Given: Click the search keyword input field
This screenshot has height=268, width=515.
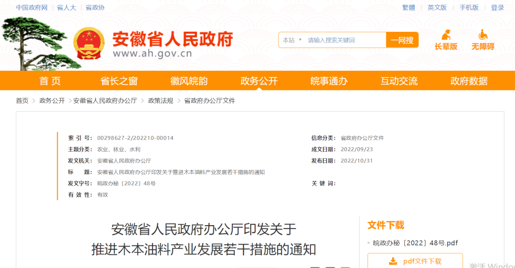Looking at the screenshot, I should pyautogui.click(x=344, y=40).
